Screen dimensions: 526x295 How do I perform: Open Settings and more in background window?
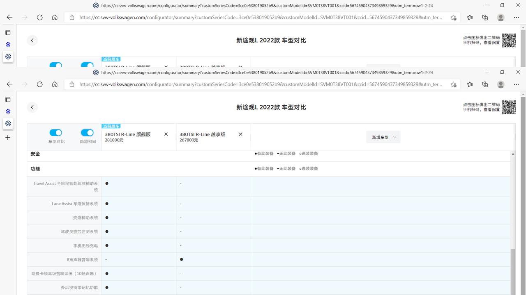click(x=516, y=17)
